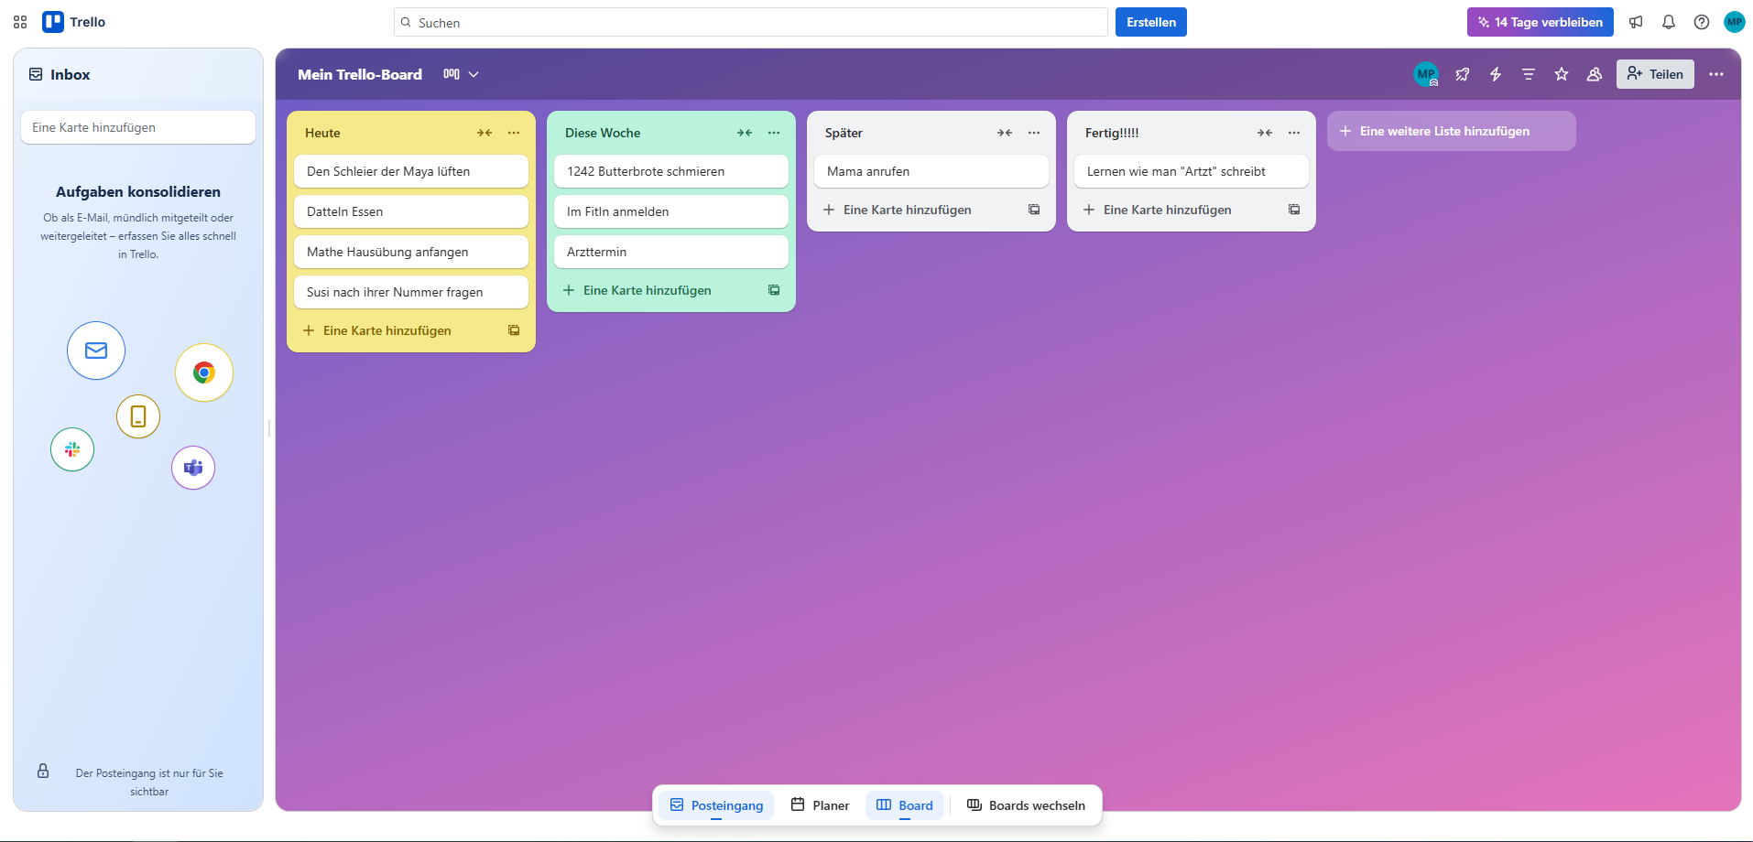Switch to the Posteingang tab
1753x842 pixels.
[x=715, y=805]
